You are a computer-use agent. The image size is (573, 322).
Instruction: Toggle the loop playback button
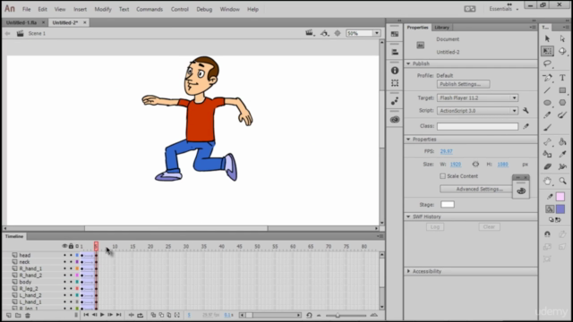click(x=141, y=315)
